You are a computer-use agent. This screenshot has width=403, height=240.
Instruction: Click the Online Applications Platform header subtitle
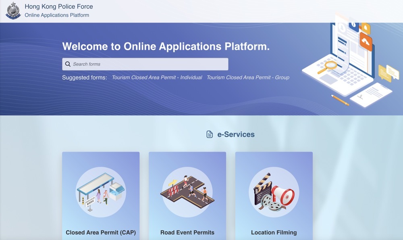(x=57, y=15)
